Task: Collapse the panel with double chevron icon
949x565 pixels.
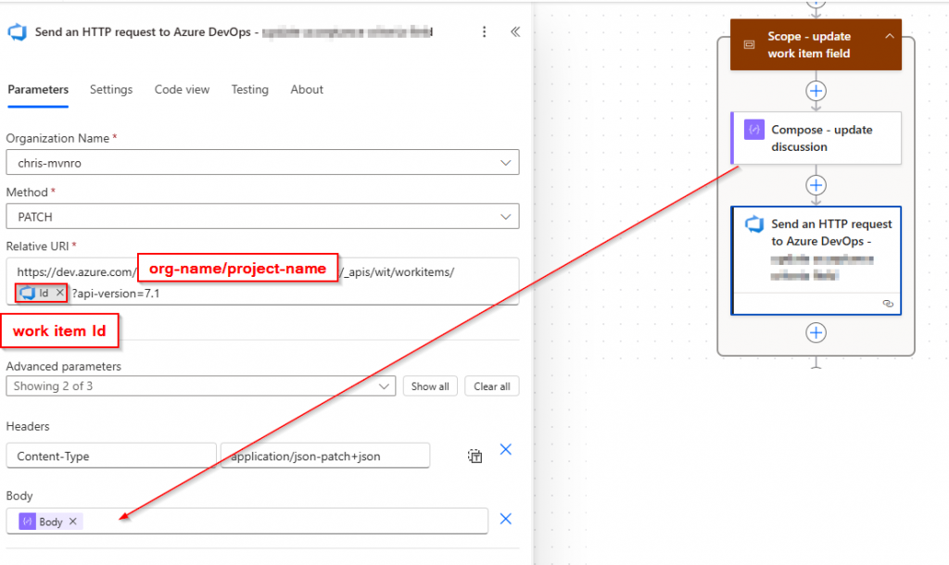Action: coord(515,31)
